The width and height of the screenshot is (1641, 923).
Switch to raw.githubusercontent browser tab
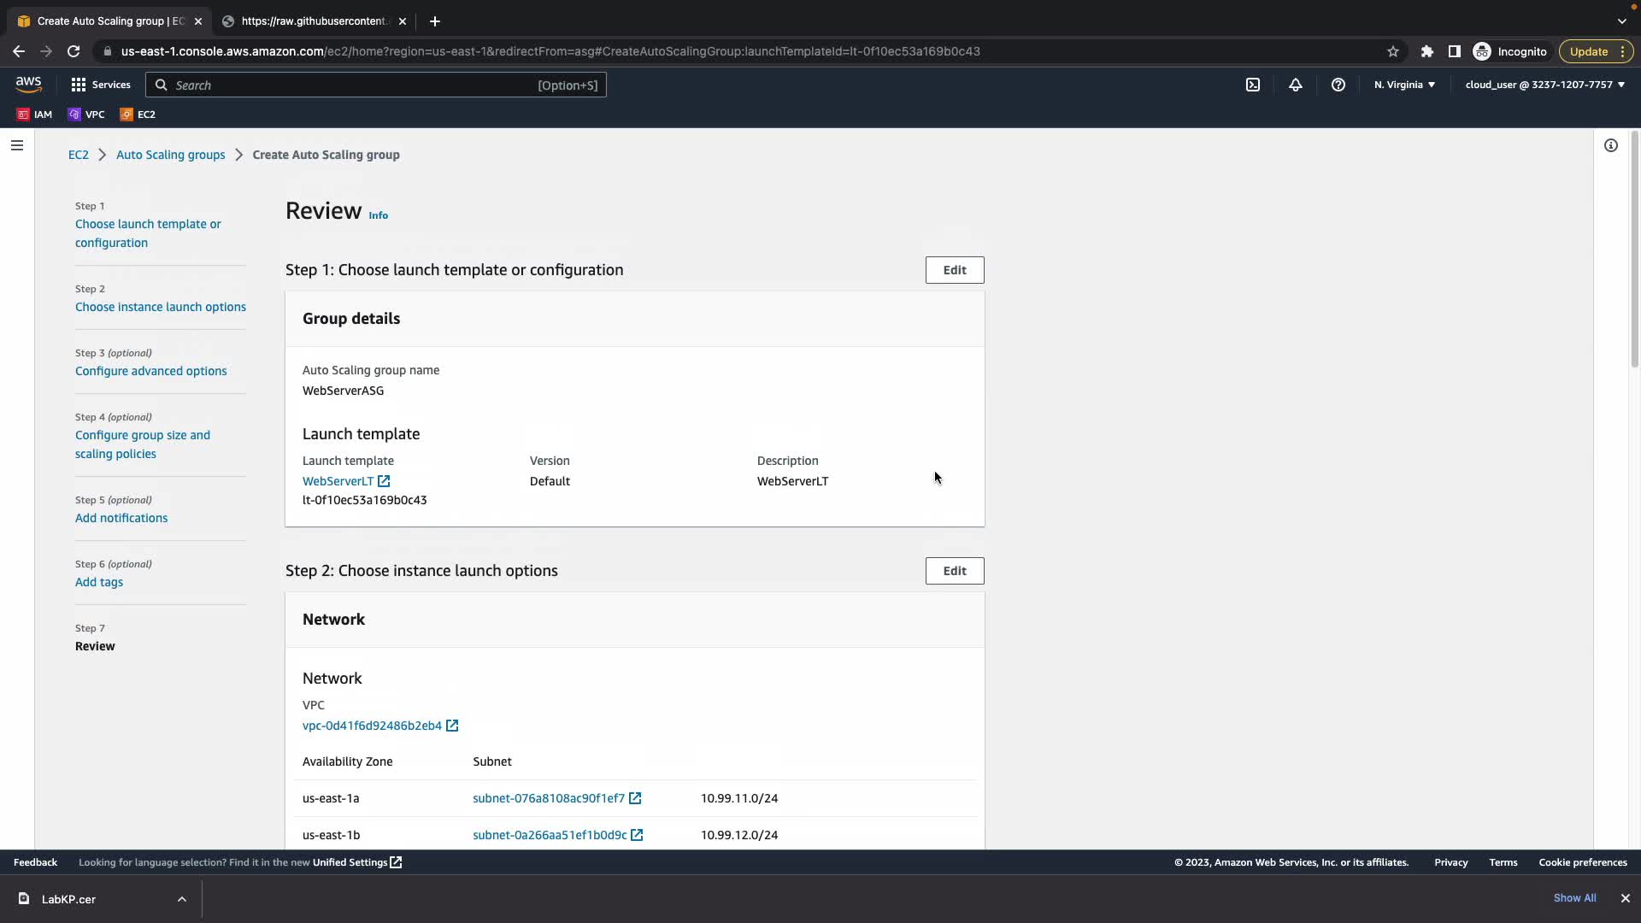click(314, 21)
